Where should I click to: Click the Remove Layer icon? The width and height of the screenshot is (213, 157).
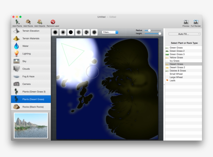click(x=52, y=22)
